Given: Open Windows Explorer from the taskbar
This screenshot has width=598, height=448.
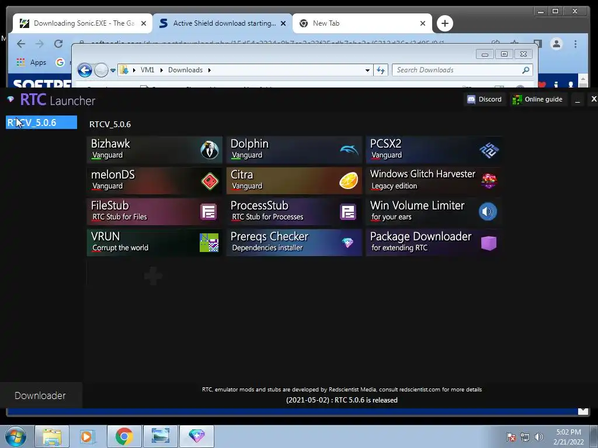Looking at the screenshot, I should pyautogui.click(x=52, y=436).
